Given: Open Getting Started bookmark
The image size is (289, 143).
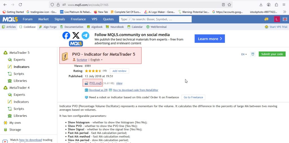Looking at the screenshot, I should (x=13, y=12).
